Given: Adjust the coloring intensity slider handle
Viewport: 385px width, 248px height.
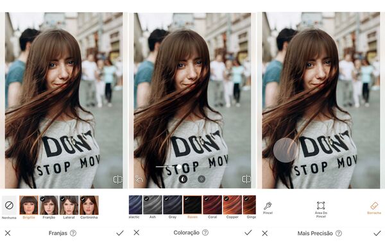Looking at the screenshot, I should (179, 167).
